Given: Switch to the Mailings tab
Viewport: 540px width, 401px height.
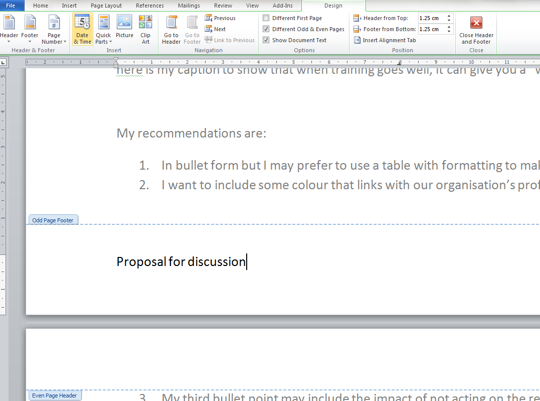Looking at the screenshot, I should point(189,6).
